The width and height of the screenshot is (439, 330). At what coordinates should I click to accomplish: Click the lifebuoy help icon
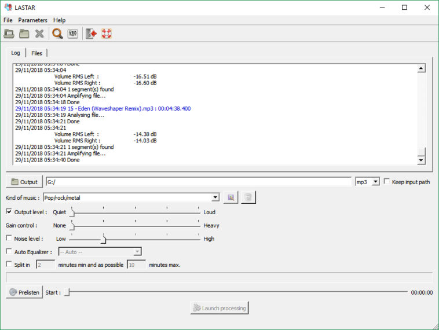tap(107, 34)
